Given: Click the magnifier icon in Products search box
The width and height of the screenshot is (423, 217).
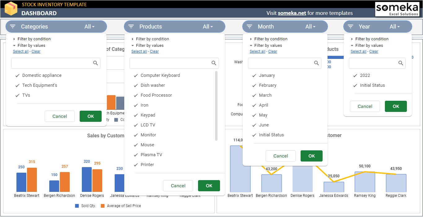Looking at the screenshot, I should pos(214,63).
